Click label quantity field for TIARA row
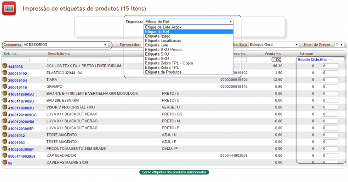348x182 pixels. (331, 80)
